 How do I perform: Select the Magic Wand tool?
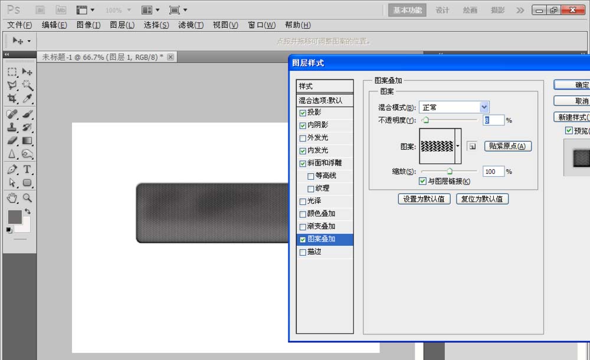pos(27,85)
